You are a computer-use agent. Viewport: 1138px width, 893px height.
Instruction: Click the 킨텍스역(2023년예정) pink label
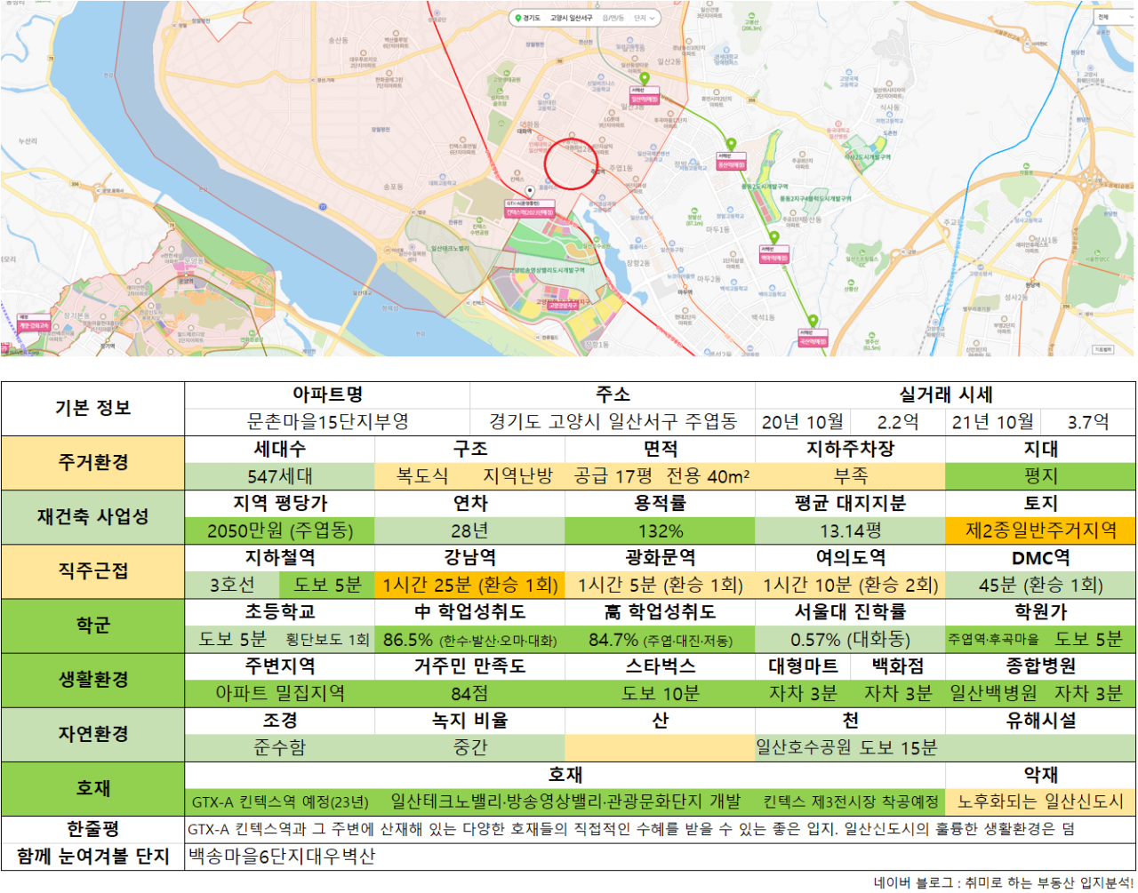(x=530, y=212)
